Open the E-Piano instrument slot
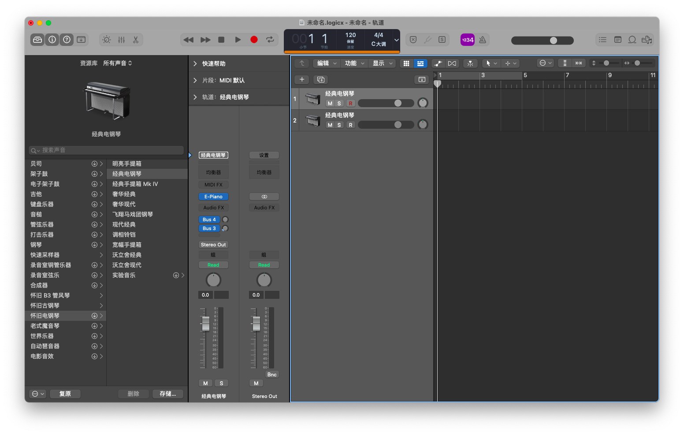The height and width of the screenshot is (435, 684). (x=213, y=197)
